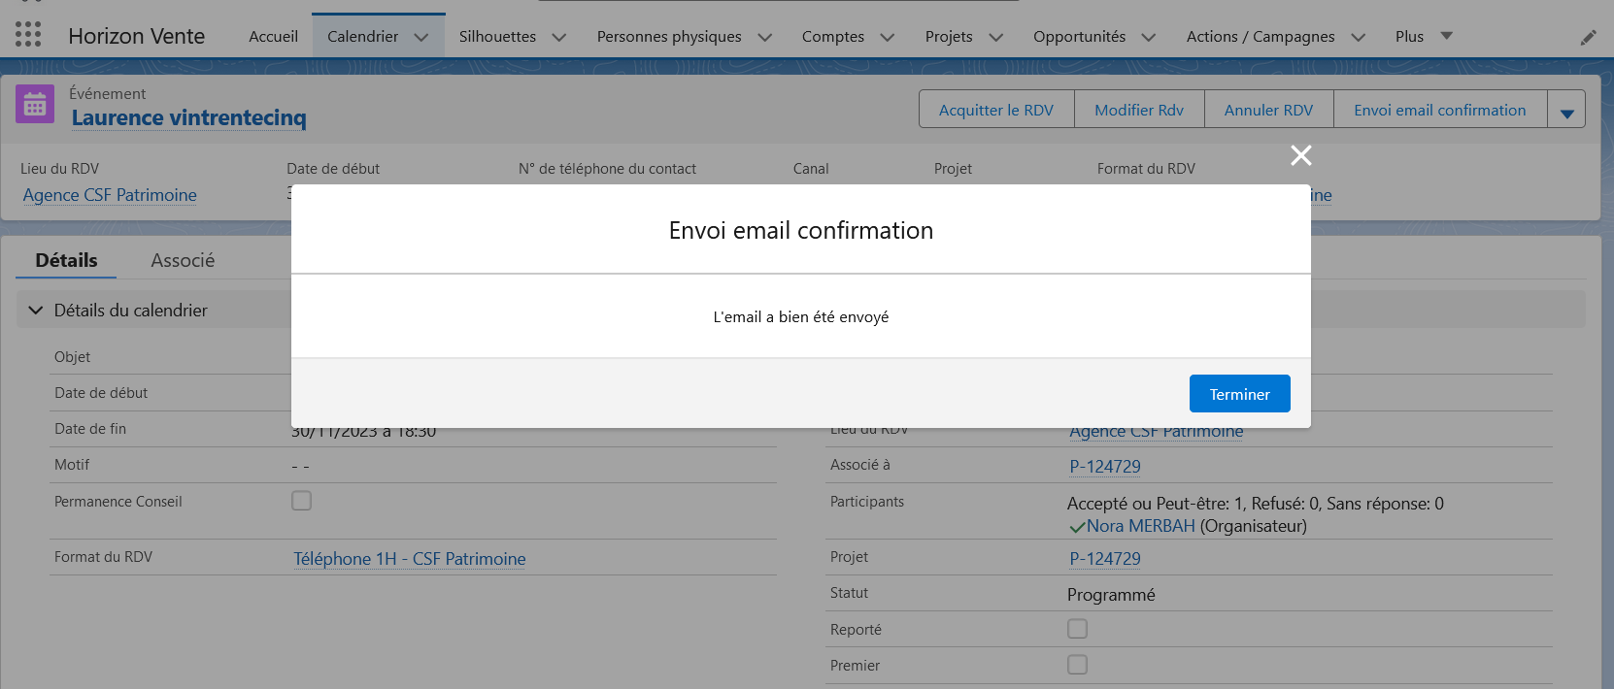This screenshot has width=1614, height=689.
Task: Click the pencil edit icon in navigation bar
Action: [1588, 37]
